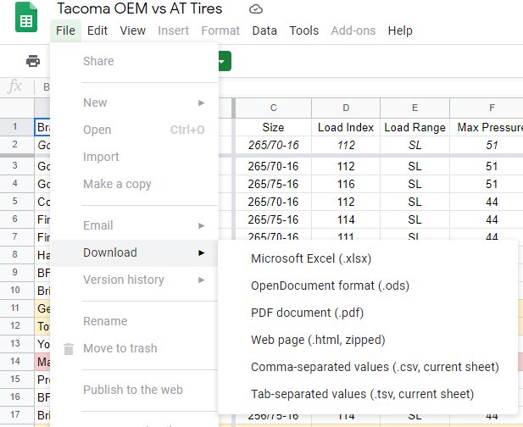Select column C header
523x427 pixels.
[x=274, y=108]
